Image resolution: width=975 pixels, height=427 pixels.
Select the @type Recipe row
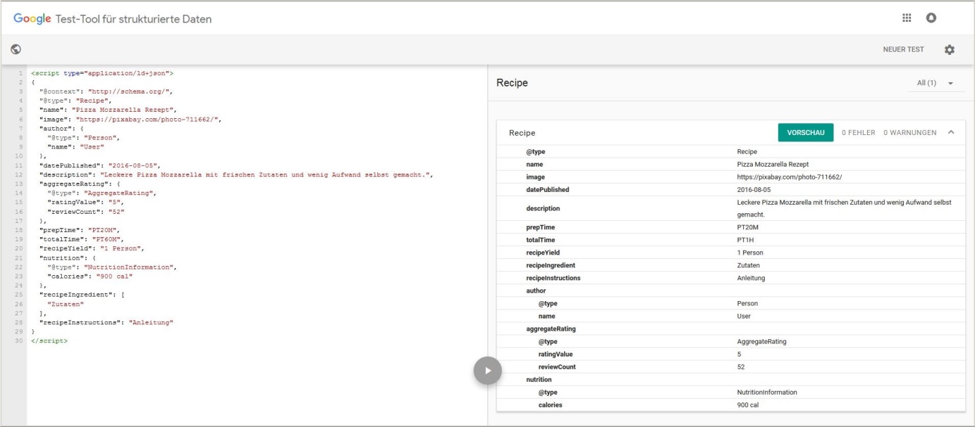(731, 151)
